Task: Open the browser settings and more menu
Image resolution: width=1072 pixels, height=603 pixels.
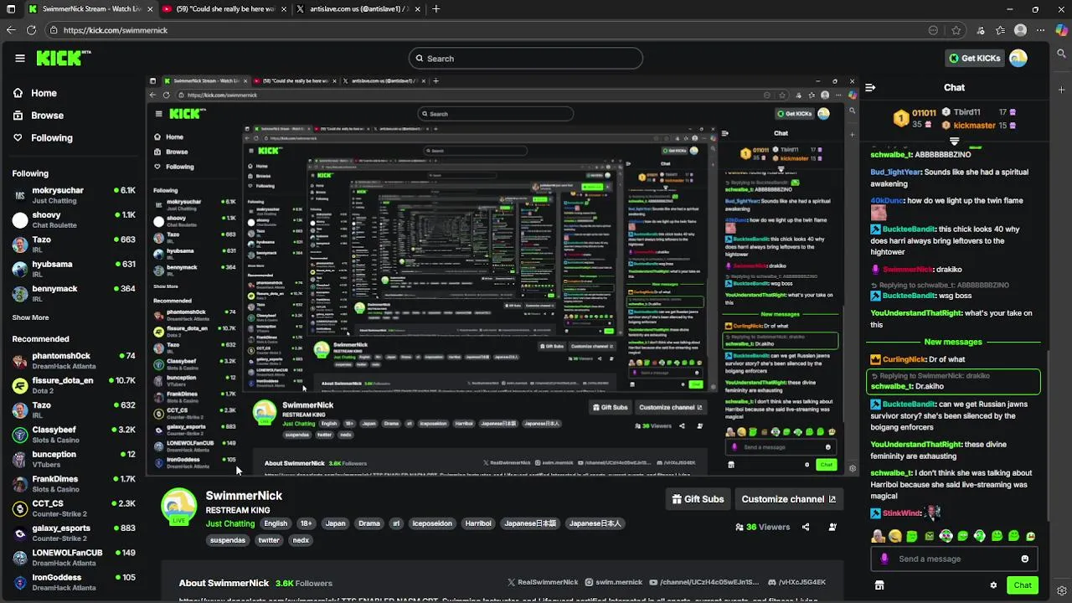Action: point(1041,30)
